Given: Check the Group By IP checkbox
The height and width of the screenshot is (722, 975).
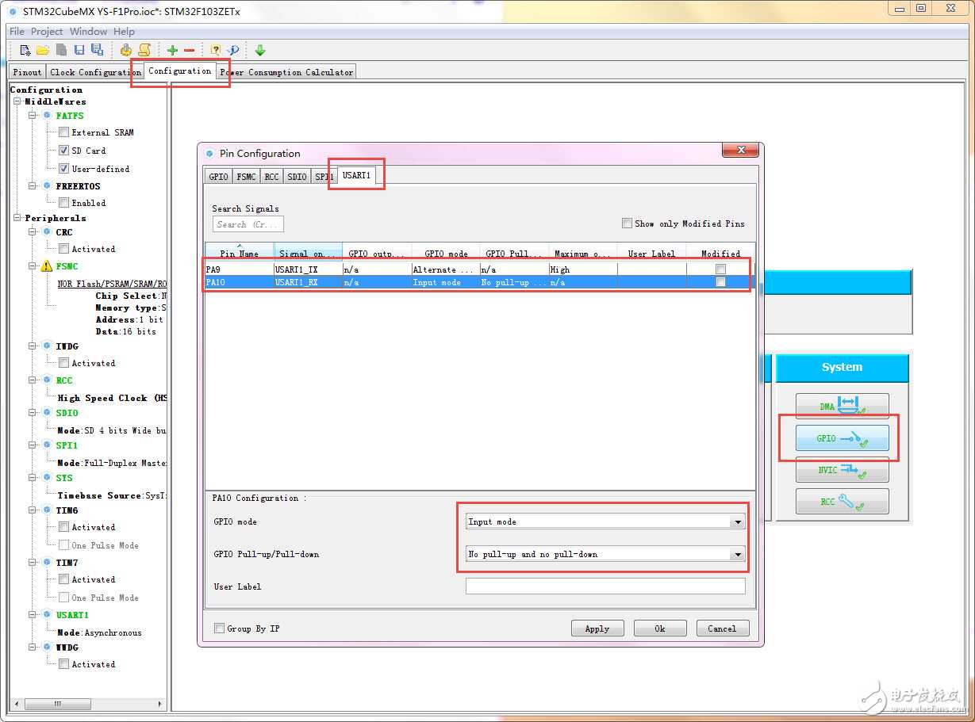Looking at the screenshot, I should (x=219, y=628).
